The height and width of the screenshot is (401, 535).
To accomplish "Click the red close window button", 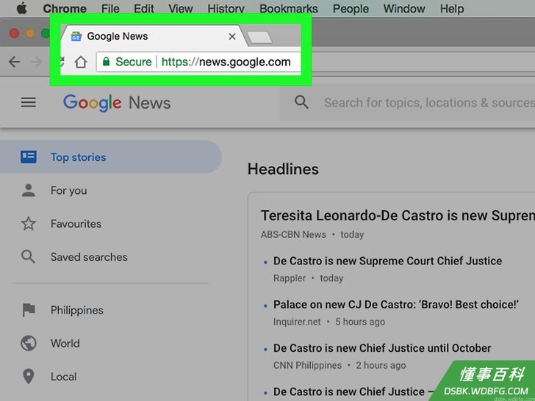I will point(14,34).
